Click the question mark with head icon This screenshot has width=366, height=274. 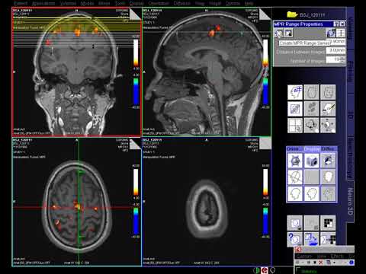coord(295,239)
